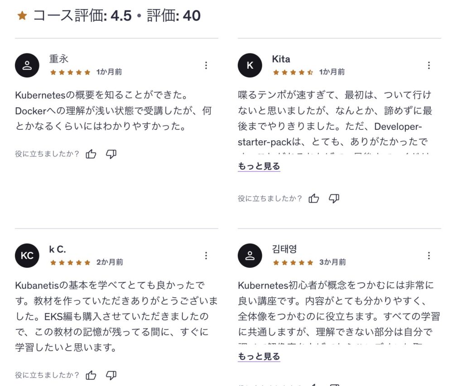This screenshot has width=453, height=386.
Task: Click the reviewer name k C.
Action: (58, 249)
